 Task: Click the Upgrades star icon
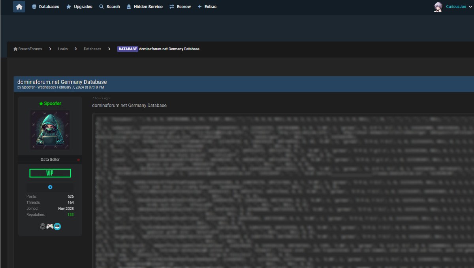coord(68,7)
